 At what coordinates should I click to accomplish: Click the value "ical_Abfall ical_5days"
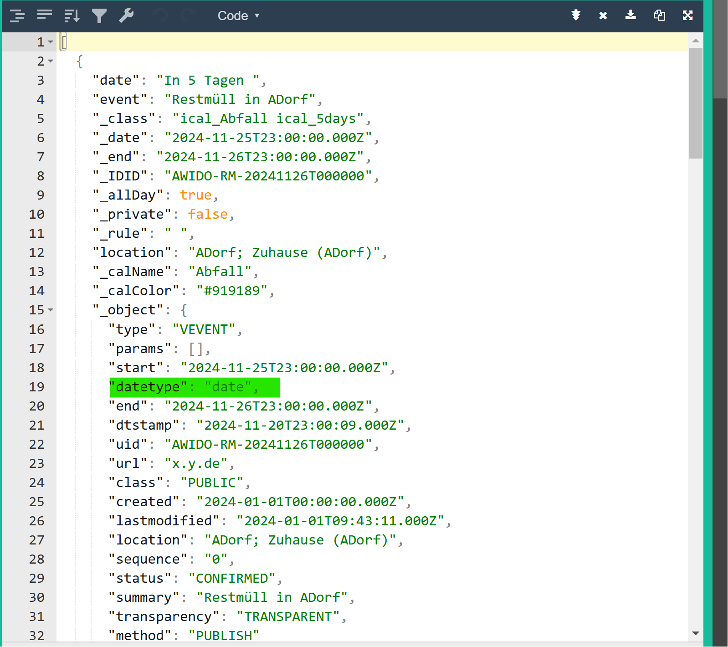(x=268, y=118)
